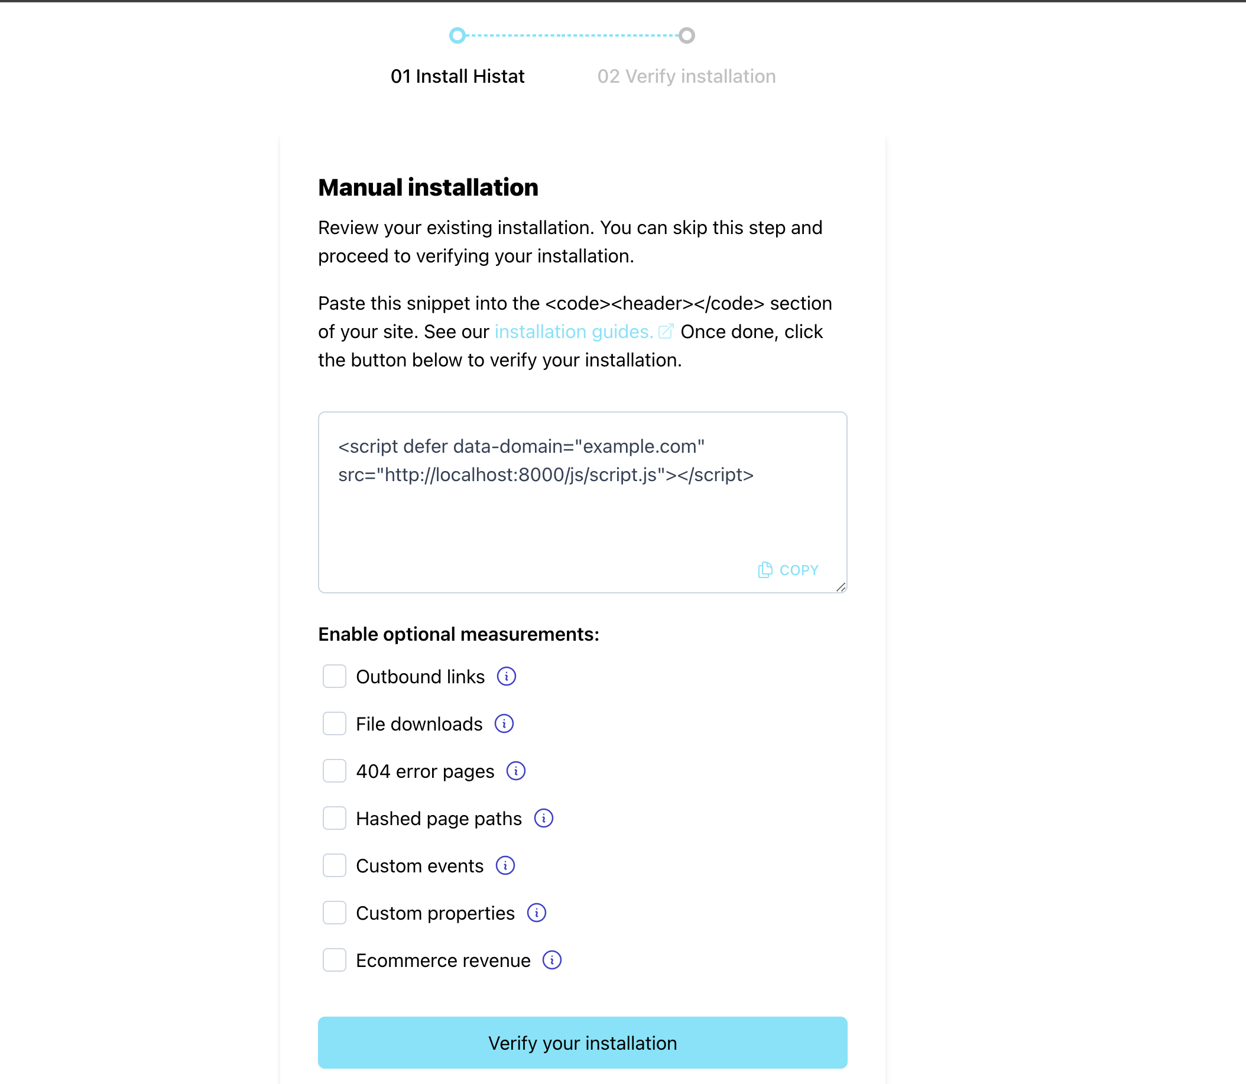
Task: Click info icon next to File downloads
Action: click(503, 723)
